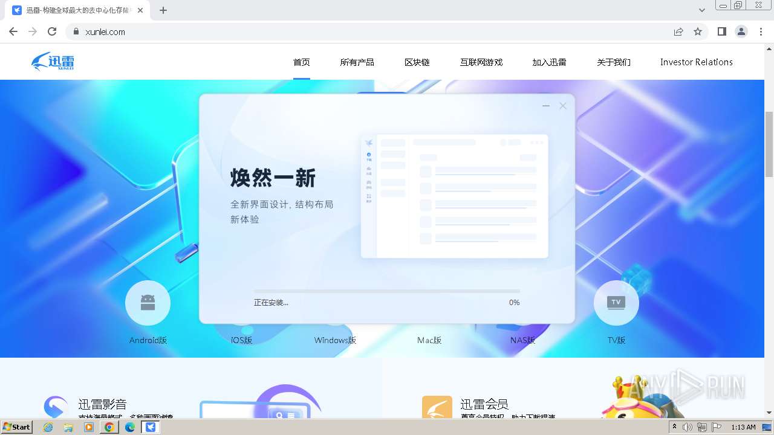Click the iOS版 download label
The height and width of the screenshot is (435, 774).
point(241,340)
